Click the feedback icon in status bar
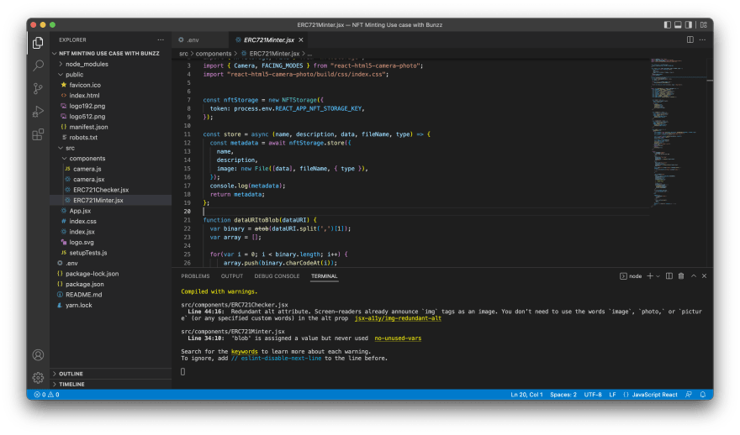The image size is (740, 435). point(689,395)
